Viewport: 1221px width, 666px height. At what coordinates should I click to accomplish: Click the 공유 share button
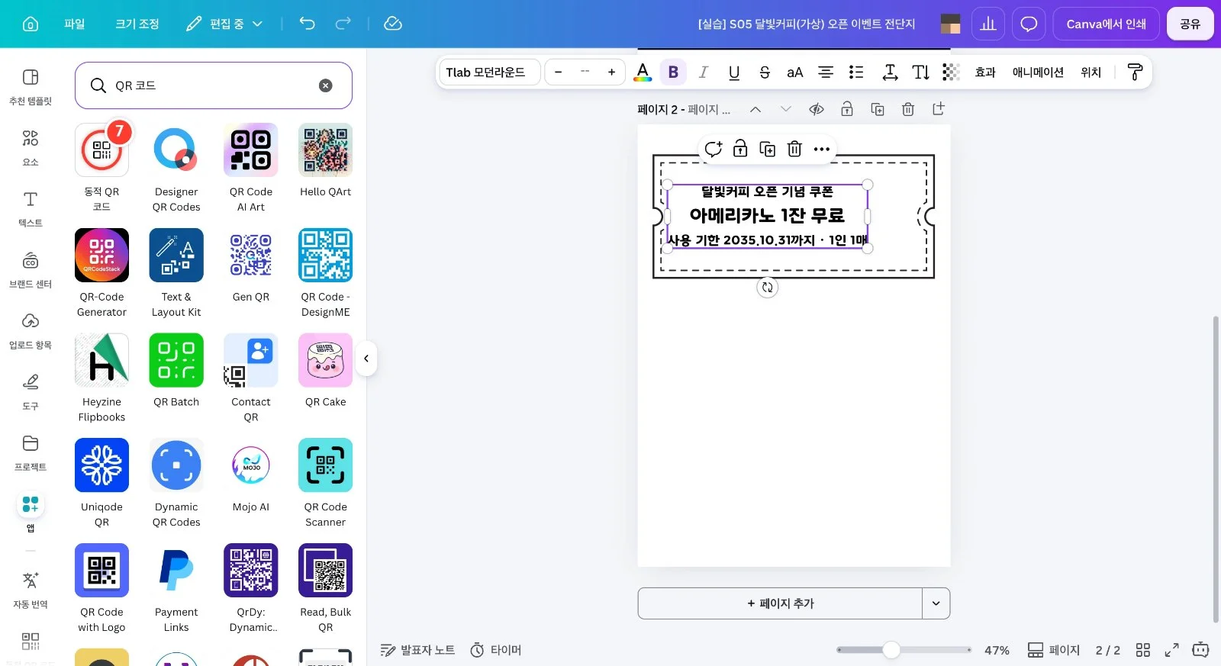pos(1190,24)
